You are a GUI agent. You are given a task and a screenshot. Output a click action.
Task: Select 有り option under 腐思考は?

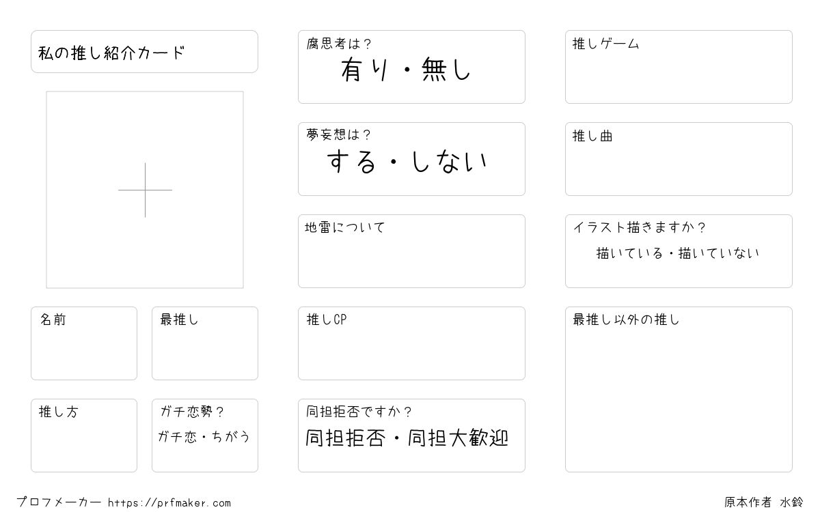click(366, 70)
